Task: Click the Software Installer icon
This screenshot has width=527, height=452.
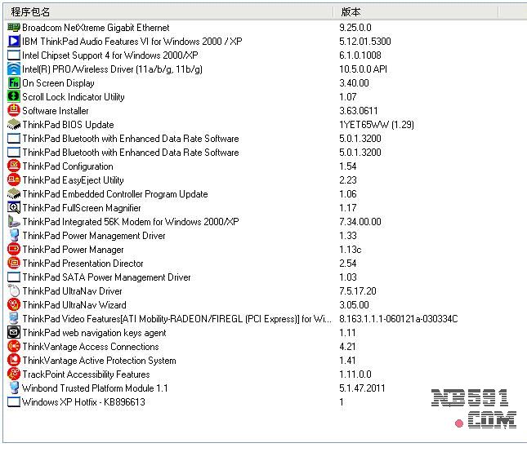Action: click(x=14, y=111)
